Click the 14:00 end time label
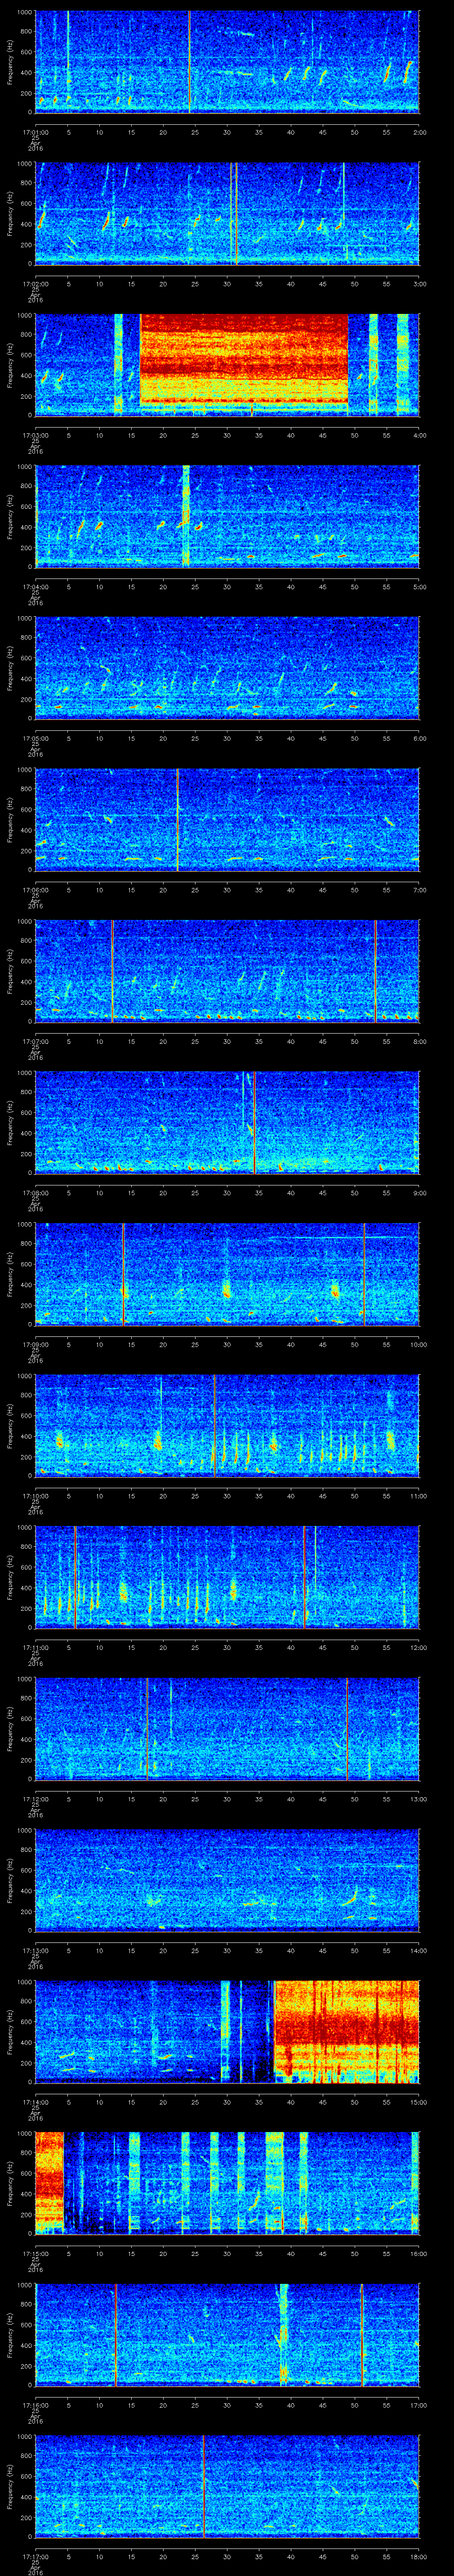The image size is (454, 2576). click(419, 1950)
